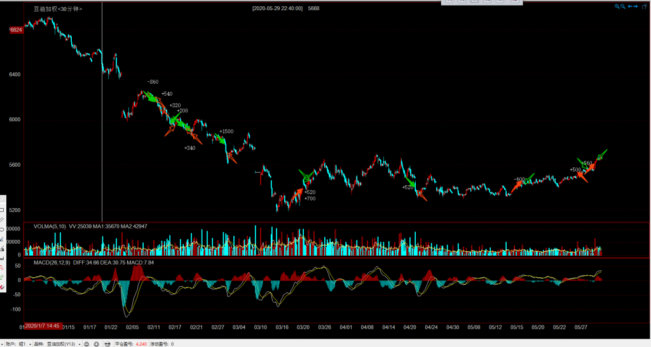Viewport: 651px width, 347px height.
Task: Select the red up-arrow marker tool
Action: (2, 268)
